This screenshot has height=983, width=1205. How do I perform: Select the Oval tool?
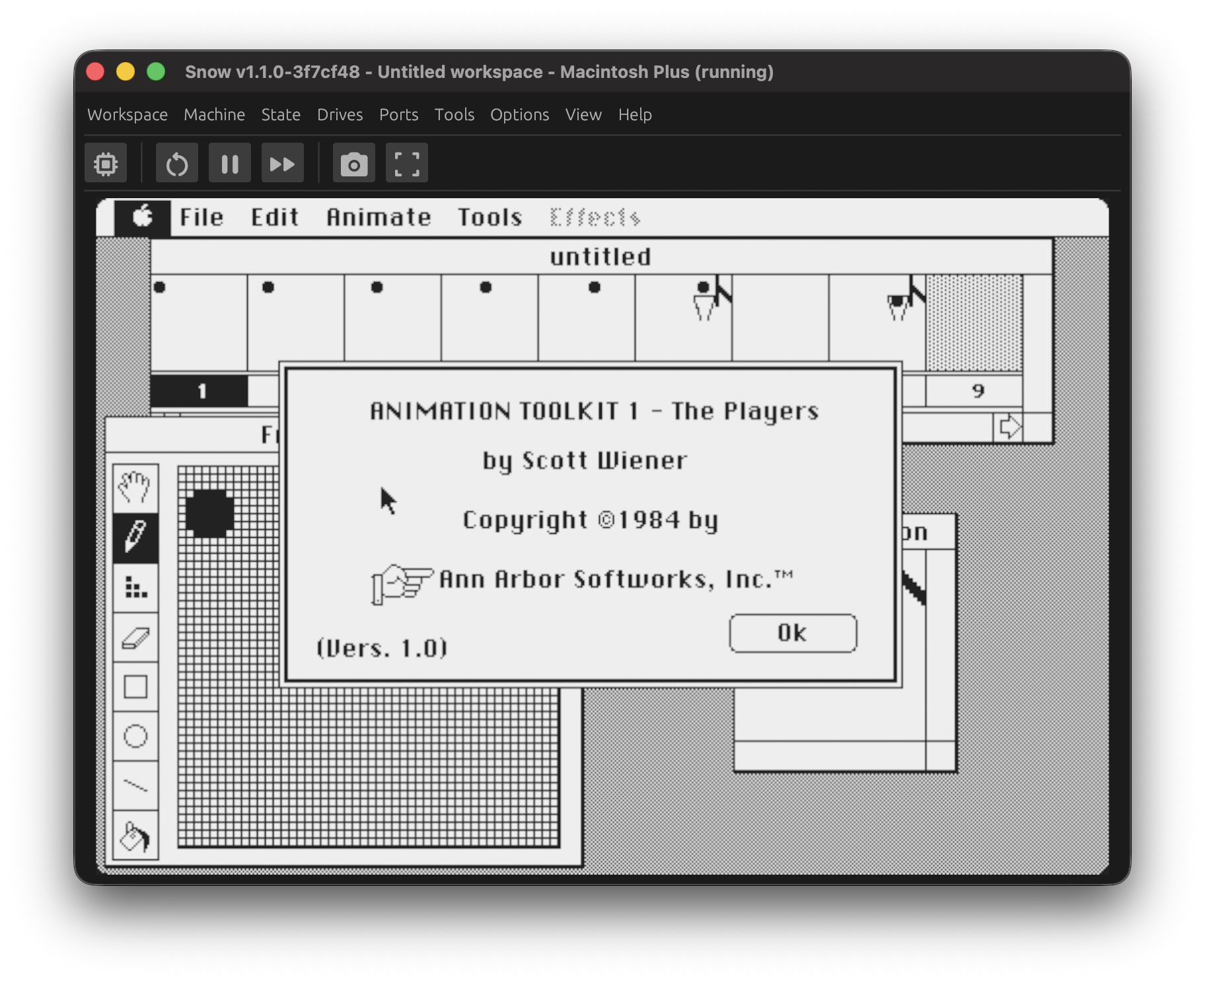tap(135, 737)
